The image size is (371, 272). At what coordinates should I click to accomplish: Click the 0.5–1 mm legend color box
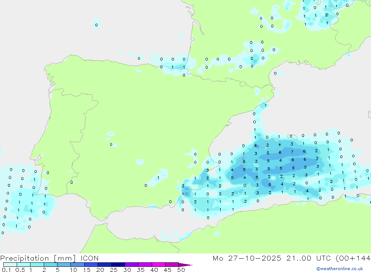point(24,265)
